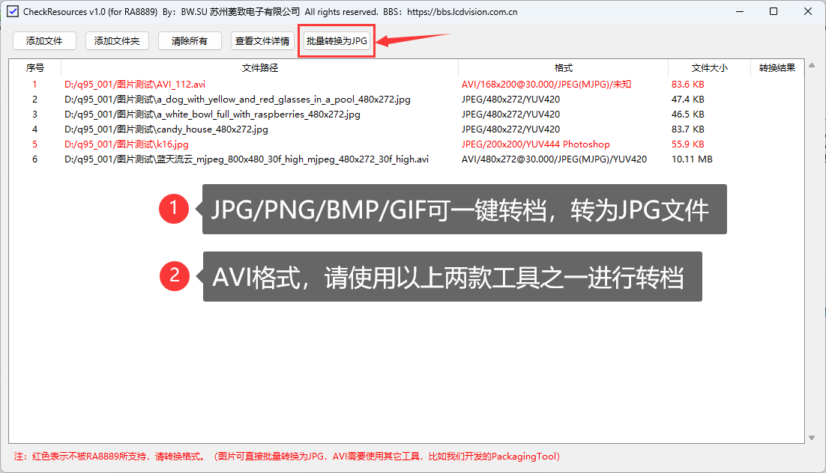The width and height of the screenshot is (826, 473).
Task: Select the 蓝天流云 mjpeg avi row
Action: pyautogui.click(x=247, y=159)
